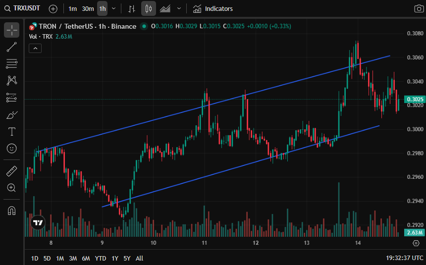Open the forecasting and measurement tools

pos(12,98)
